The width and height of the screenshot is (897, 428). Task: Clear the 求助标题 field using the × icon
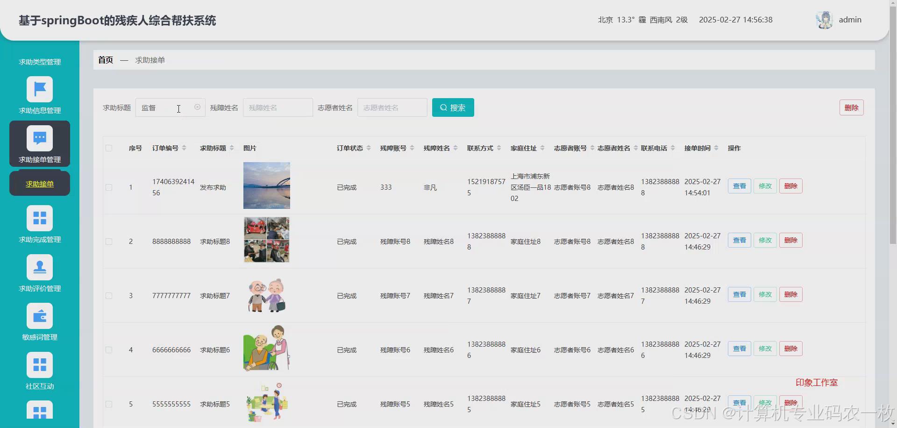click(197, 107)
